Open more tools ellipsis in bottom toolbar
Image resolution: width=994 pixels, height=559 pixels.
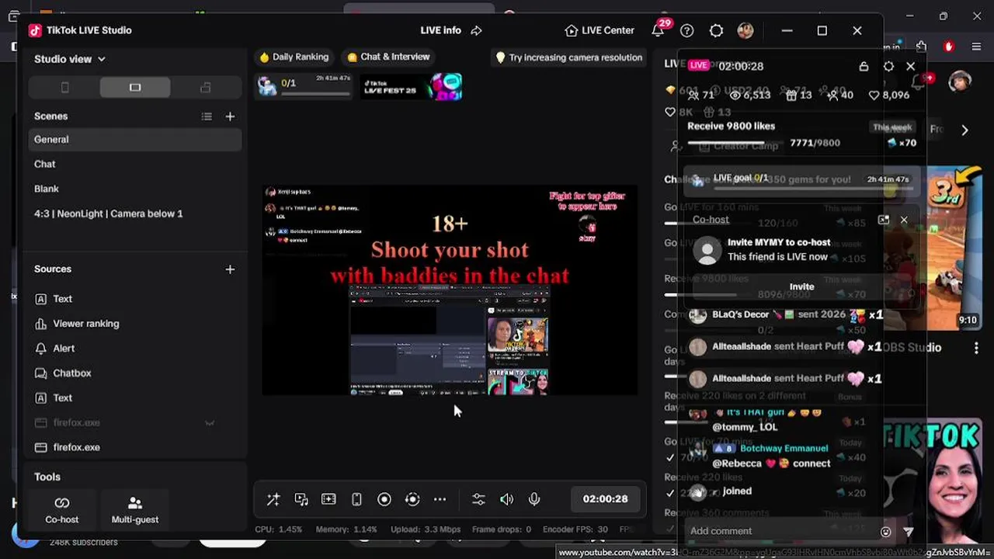click(x=440, y=499)
